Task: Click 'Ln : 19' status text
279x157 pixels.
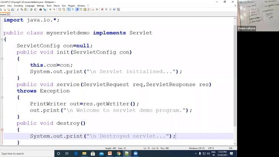Action: (147, 148)
